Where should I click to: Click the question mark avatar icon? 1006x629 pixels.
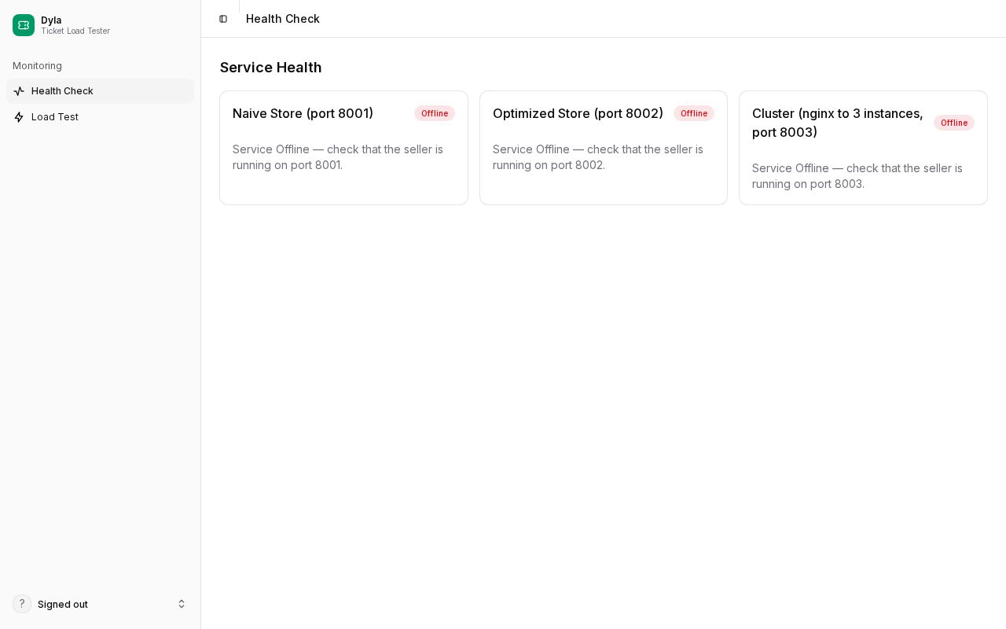tap(22, 604)
